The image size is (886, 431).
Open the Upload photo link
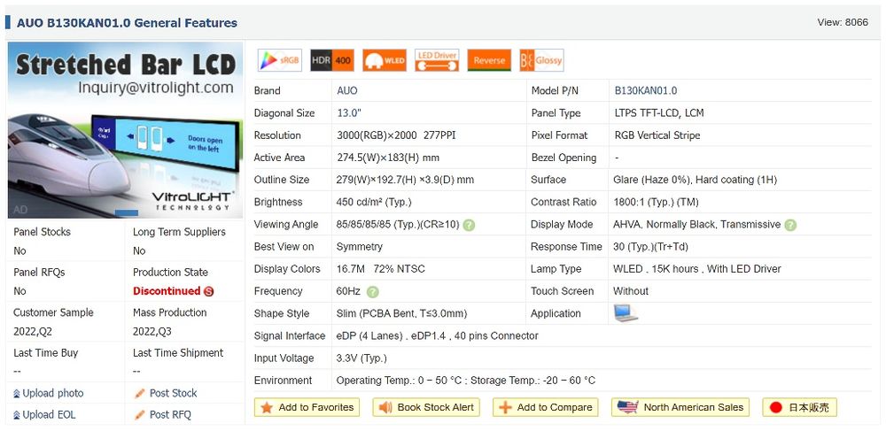53,393
